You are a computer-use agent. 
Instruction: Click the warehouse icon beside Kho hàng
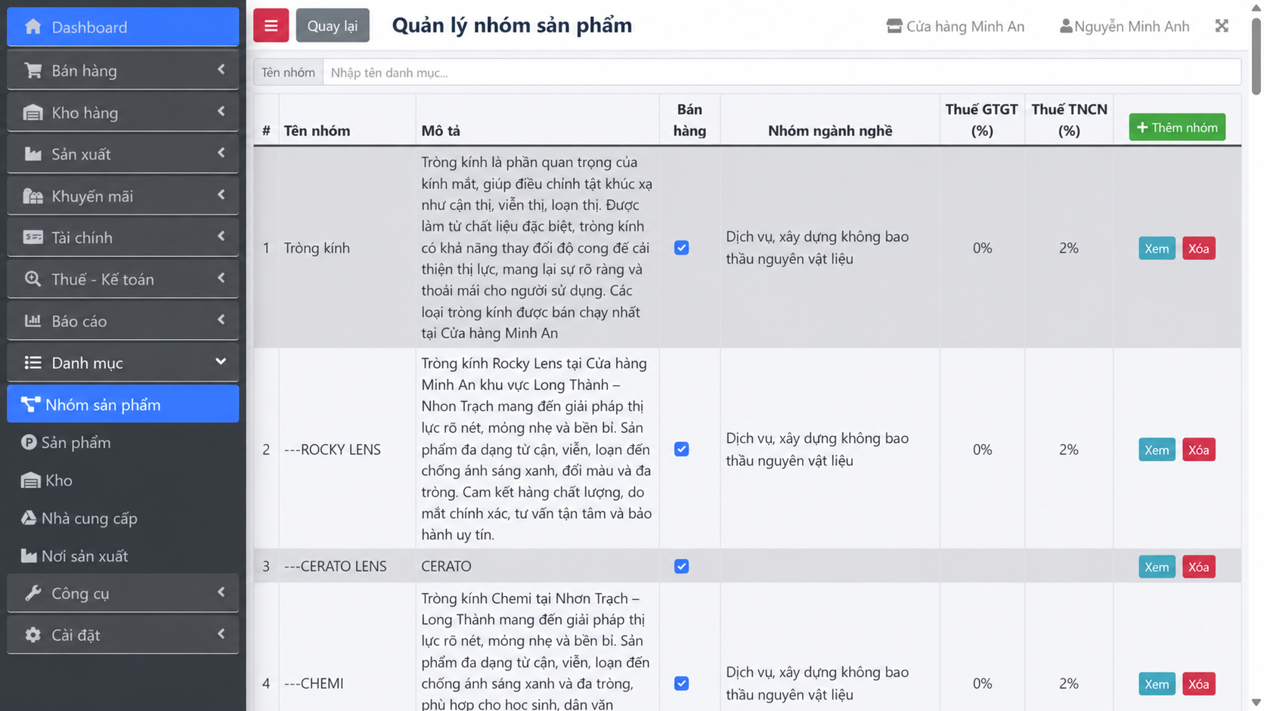click(33, 113)
